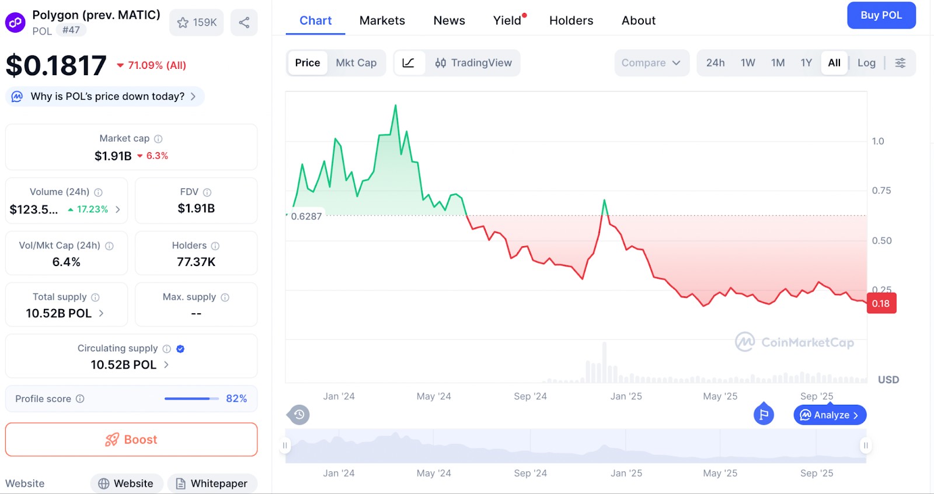The image size is (934, 494).
Task: Open chart settings sliders icon
Action: pos(901,63)
